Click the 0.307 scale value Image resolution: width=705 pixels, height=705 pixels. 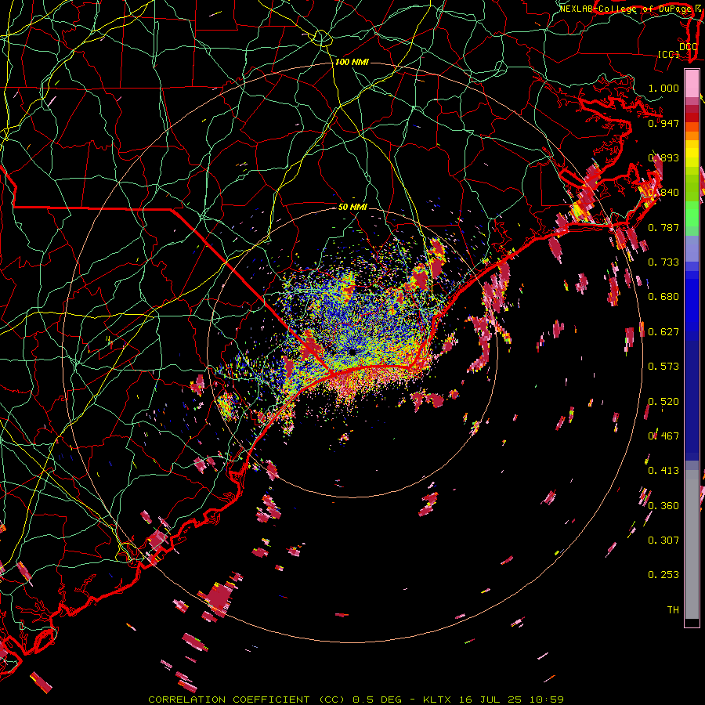[663, 540]
